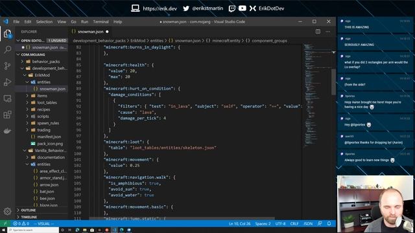Click the editor vertical scrollbar thumb
This screenshot has width=415, height=233.
(333, 82)
